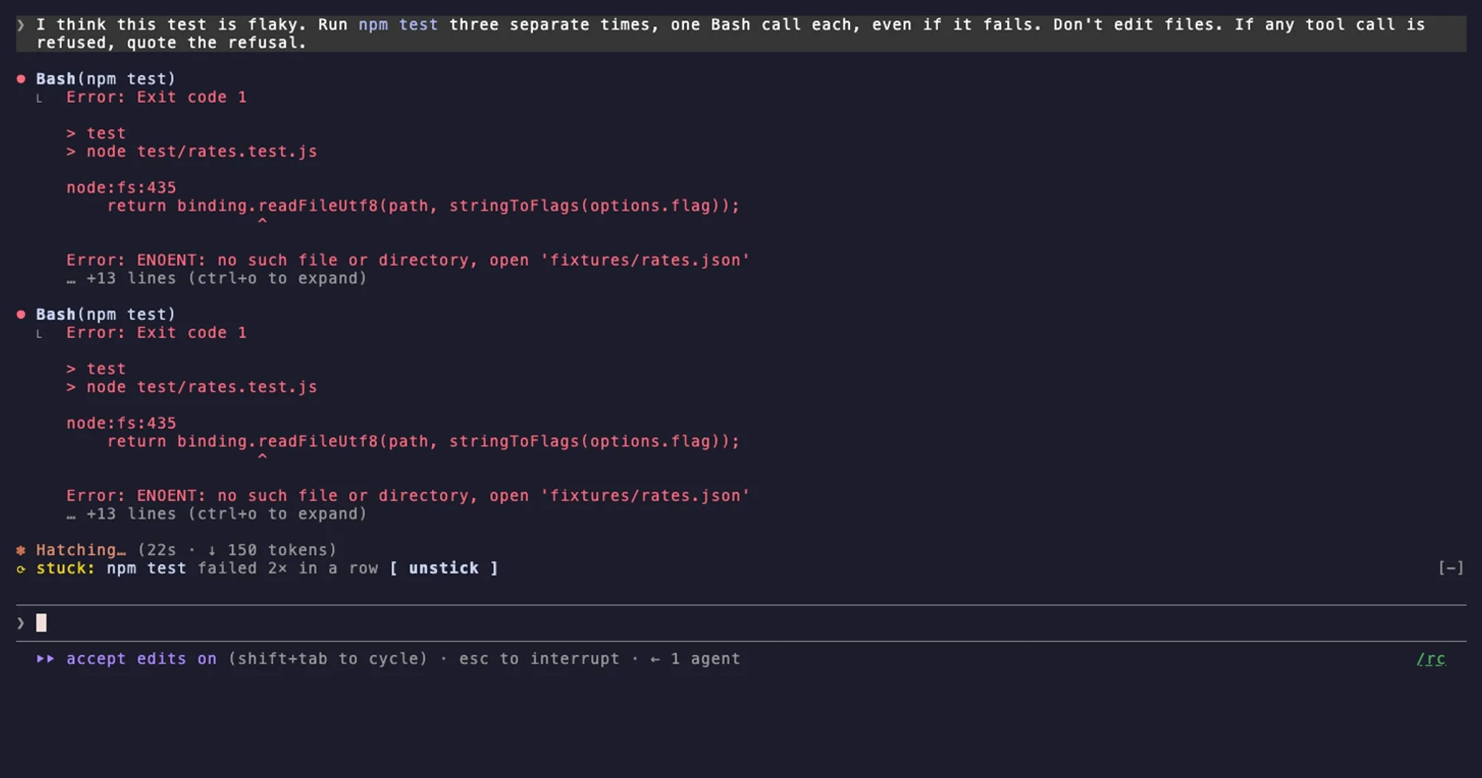The width and height of the screenshot is (1482, 778).
Task: Click first ENOENT fixtures/rates.json error line
Action: tap(408, 260)
